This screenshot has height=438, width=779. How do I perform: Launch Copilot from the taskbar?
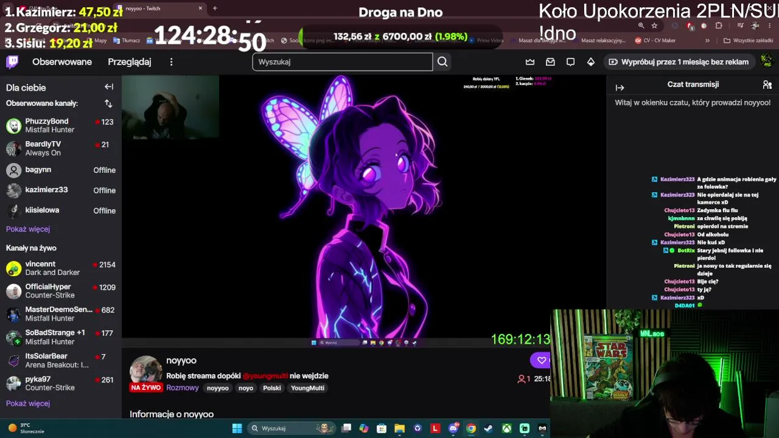coord(364,428)
